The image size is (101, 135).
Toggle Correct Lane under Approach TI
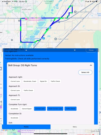(x=15, y=100)
